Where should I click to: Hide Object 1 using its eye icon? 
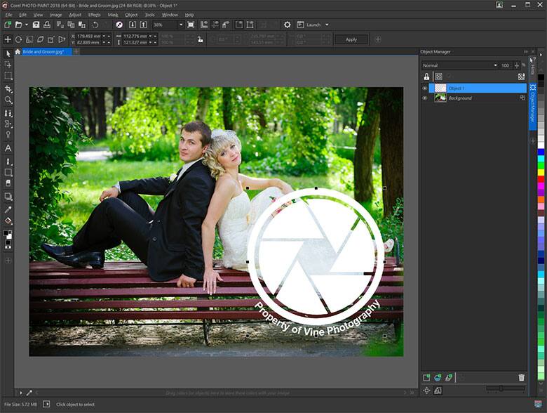point(425,88)
